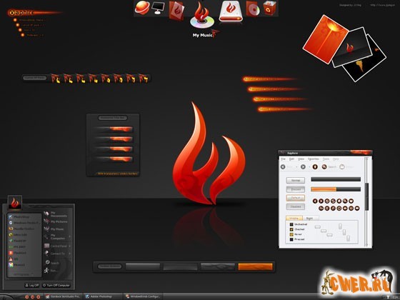Expand the My Computer submenu arrow
The image size is (400, 300).
click(70, 236)
